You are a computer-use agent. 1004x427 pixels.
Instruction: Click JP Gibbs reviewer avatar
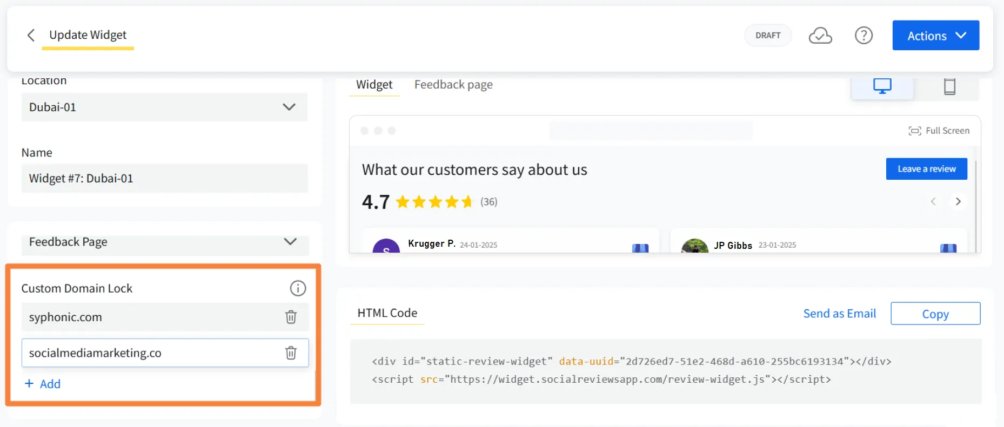(x=694, y=246)
